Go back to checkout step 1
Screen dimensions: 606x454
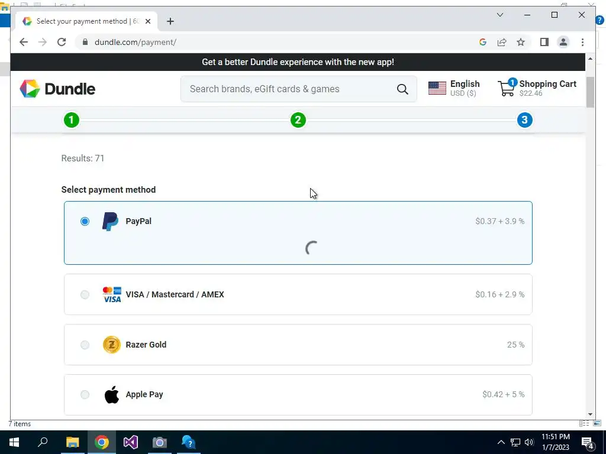72,120
